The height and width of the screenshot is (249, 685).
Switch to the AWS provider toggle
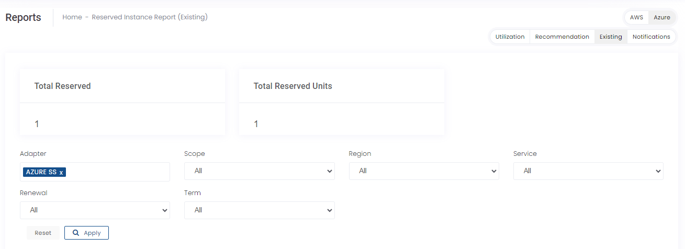636,17
